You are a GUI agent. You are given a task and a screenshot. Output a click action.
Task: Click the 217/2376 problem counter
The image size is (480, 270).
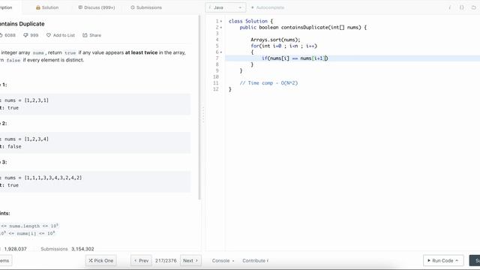(x=166, y=260)
